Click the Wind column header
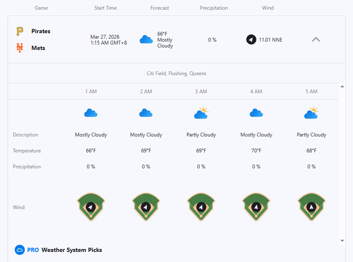 coord(268,8)
